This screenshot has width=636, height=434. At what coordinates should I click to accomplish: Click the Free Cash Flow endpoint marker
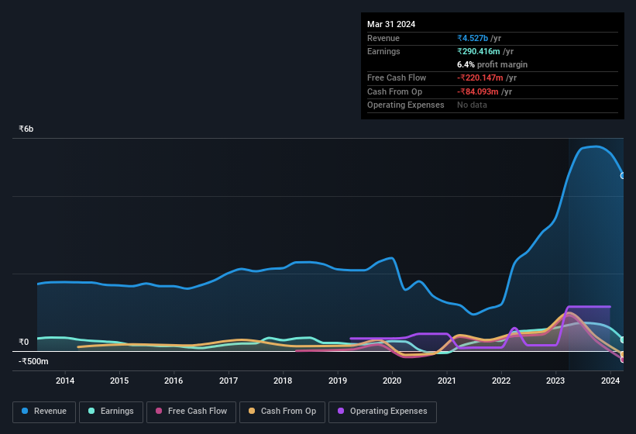point(623,360)
